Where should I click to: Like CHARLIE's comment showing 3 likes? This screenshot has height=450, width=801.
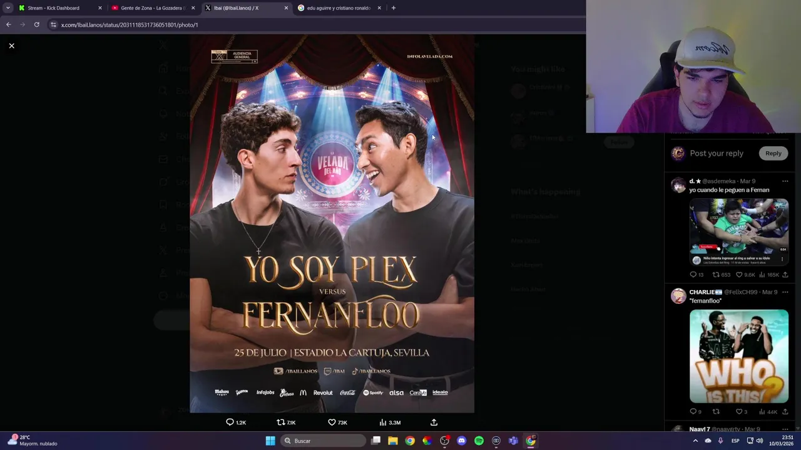tap(742, 411)
